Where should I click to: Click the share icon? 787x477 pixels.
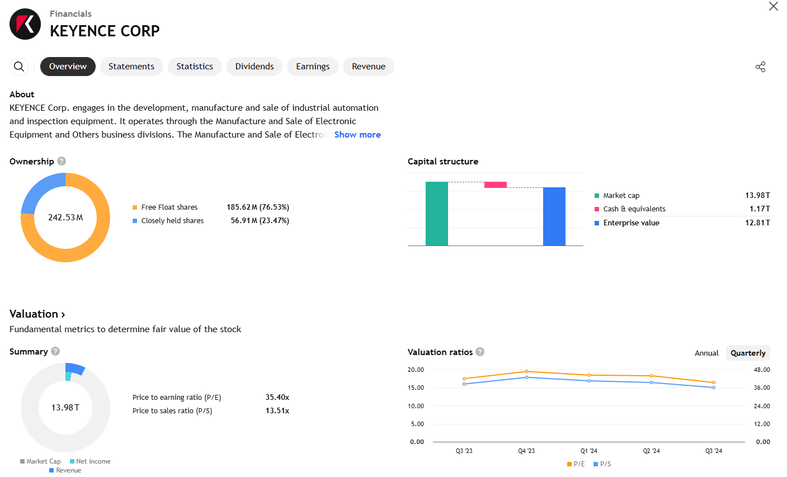pyautogui.click(x=760, y=67)
